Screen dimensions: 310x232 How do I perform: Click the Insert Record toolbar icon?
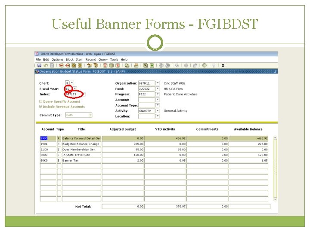pyautogui.click(x=61, y=65)
